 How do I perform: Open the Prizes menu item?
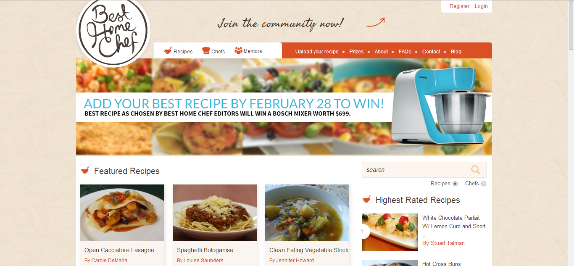tap(356, 52)
